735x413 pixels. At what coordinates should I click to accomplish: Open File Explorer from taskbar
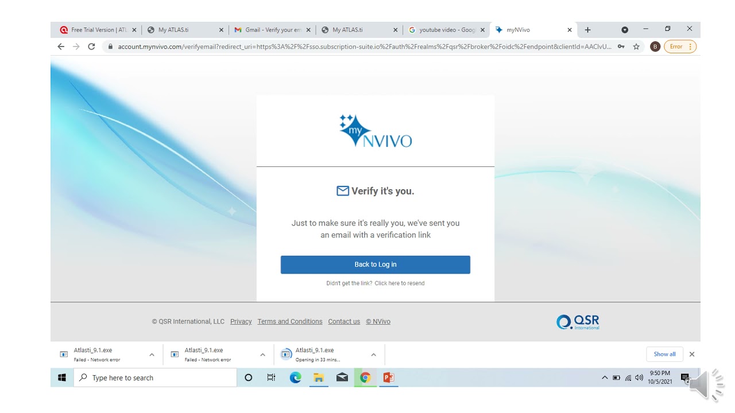coord(319,377)
